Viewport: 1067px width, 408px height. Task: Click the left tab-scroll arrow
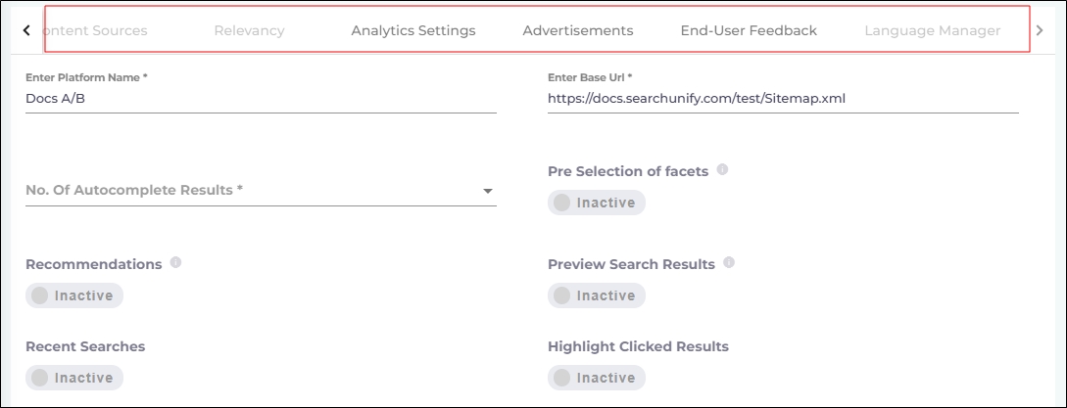[x=26, y=30]
